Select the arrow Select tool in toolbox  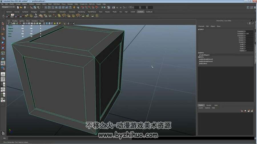(3, 24)
